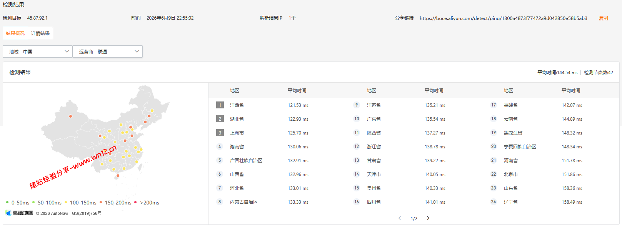The image size is (622, 226).
Task: Select the 宁夏回族自治区 row
Action: pyautogui.click(x=550, y=146)
